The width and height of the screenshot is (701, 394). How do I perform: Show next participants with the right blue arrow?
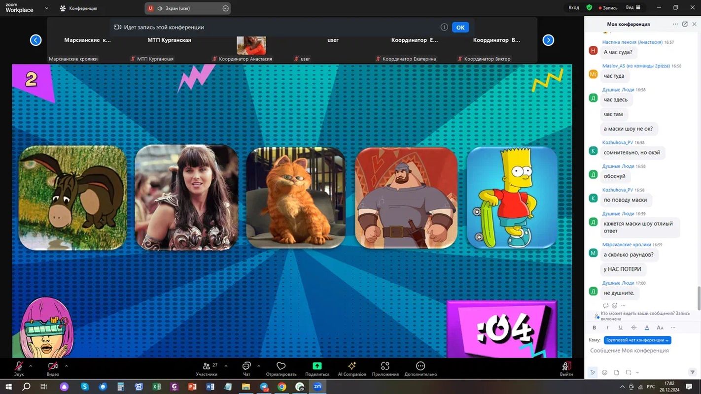pyautogui.click(x=548, y=40)
